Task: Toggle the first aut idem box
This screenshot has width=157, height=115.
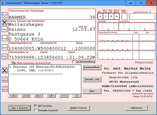Action: [x=5, y=80]
